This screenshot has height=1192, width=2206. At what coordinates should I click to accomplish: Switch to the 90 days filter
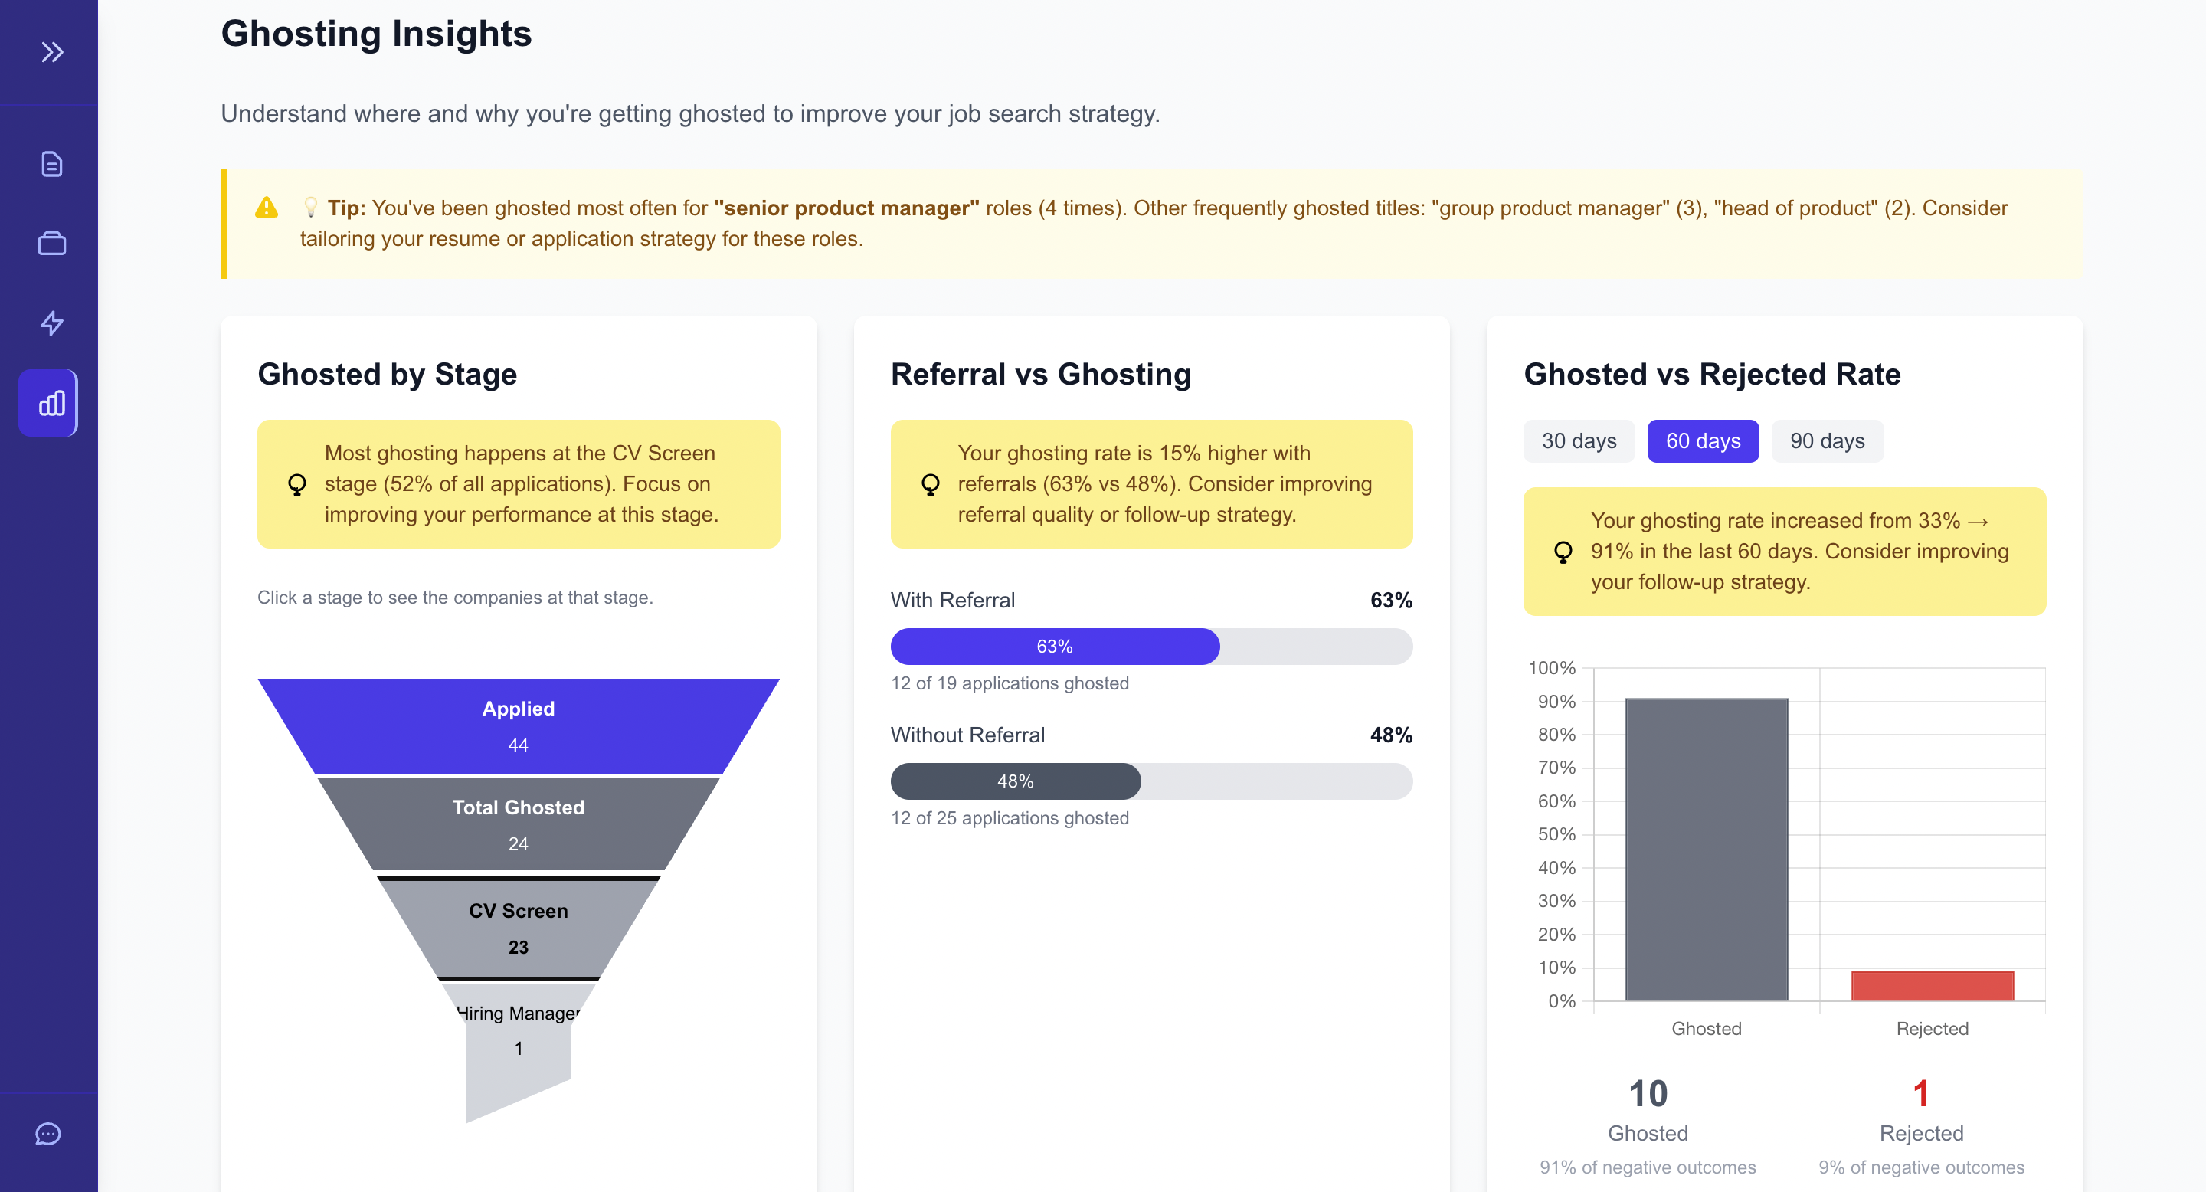(1828, 441)
